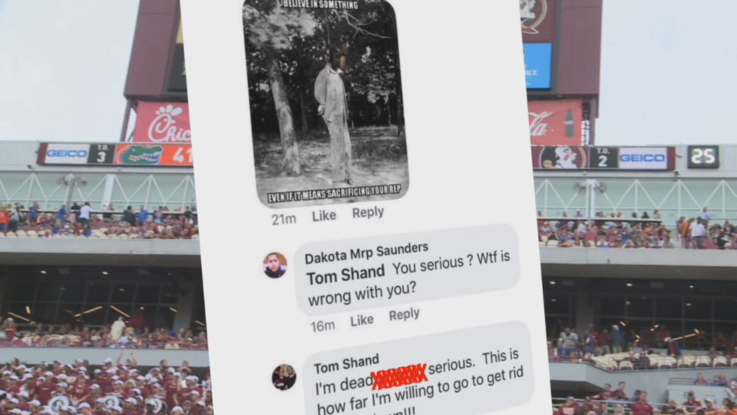Click the Florida Gators logo on scoreboard

pyautogui.click(x=138, y=154)
